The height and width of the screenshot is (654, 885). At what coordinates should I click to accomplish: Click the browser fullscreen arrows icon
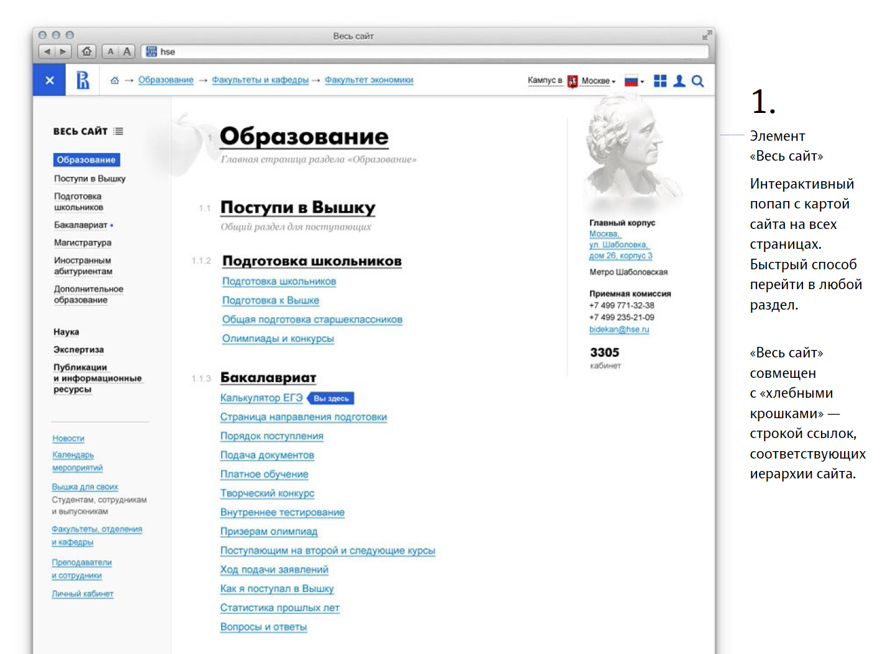707,35
